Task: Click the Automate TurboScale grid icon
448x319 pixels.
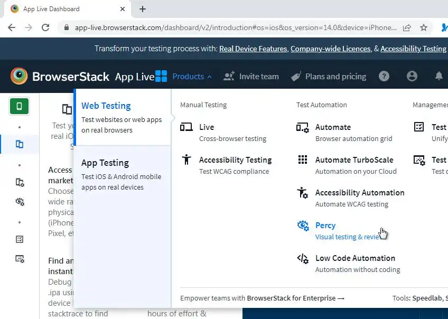Action: click(x=303, y=160)
